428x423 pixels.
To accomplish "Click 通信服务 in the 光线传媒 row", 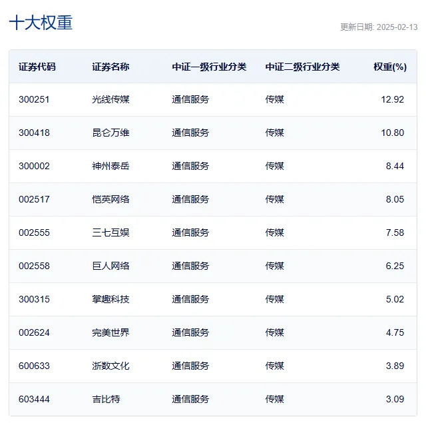I will tap(190, 99).
